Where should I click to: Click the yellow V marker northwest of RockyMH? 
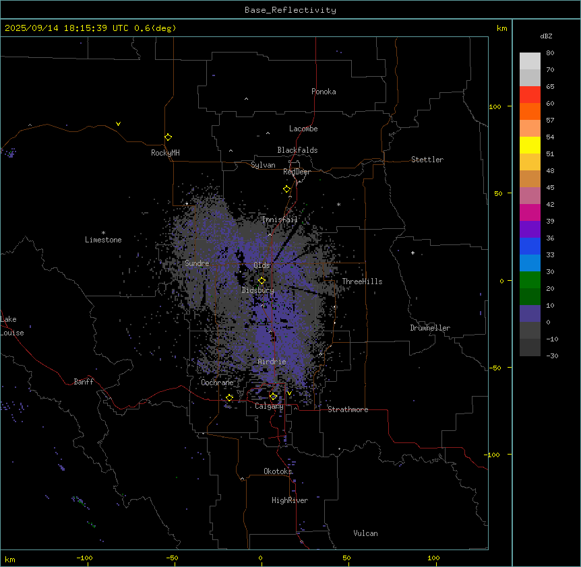118,124
